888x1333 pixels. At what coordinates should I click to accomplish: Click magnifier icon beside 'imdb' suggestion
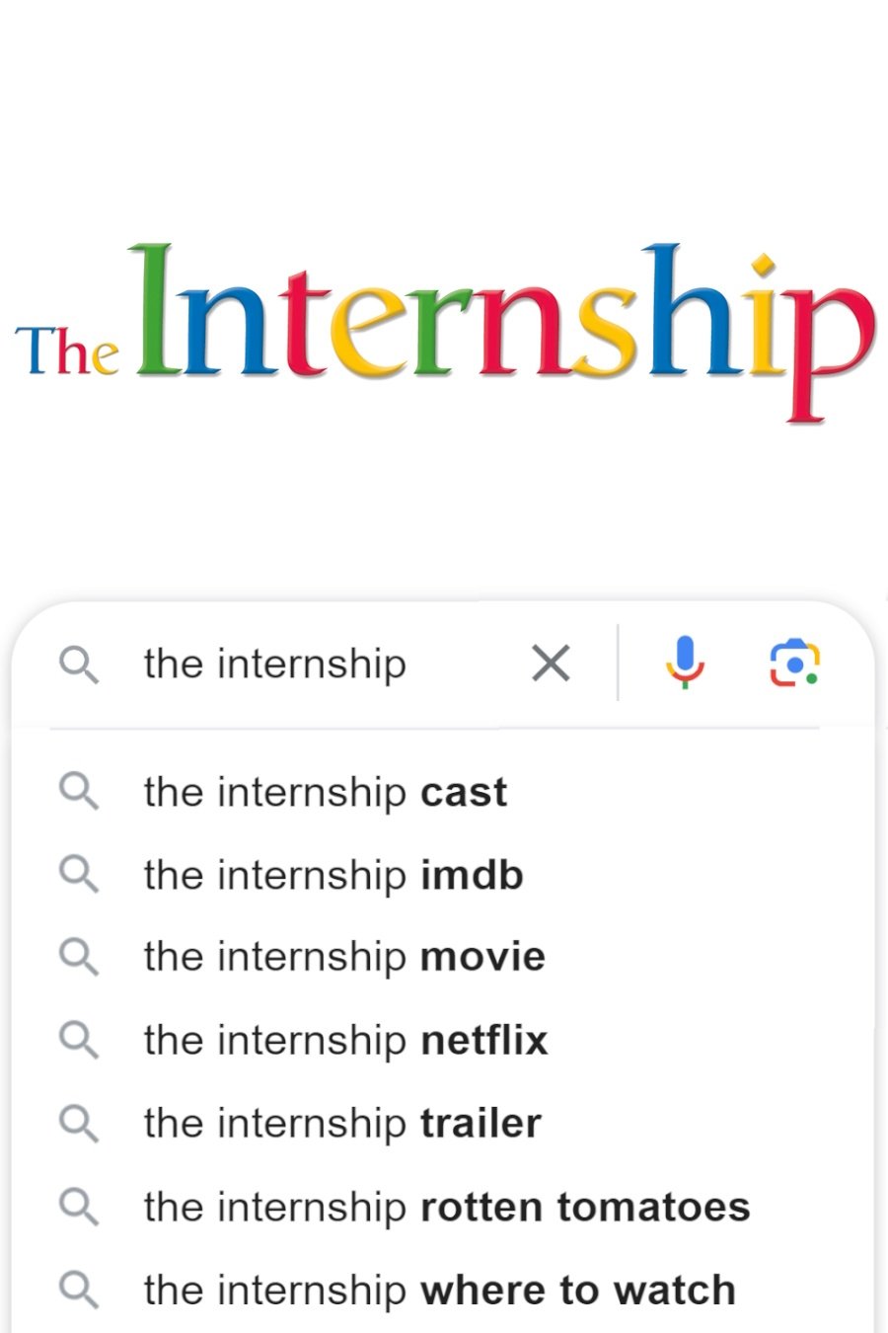tap(78, 875)
